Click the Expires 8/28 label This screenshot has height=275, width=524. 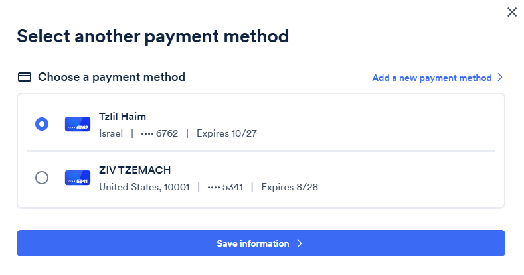290,187
